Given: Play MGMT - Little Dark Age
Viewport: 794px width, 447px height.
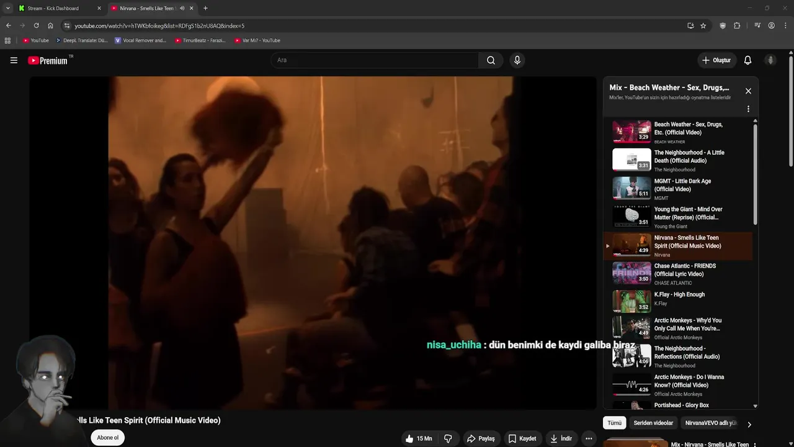Looking at the screenshot, I should [x=679, y=189].
